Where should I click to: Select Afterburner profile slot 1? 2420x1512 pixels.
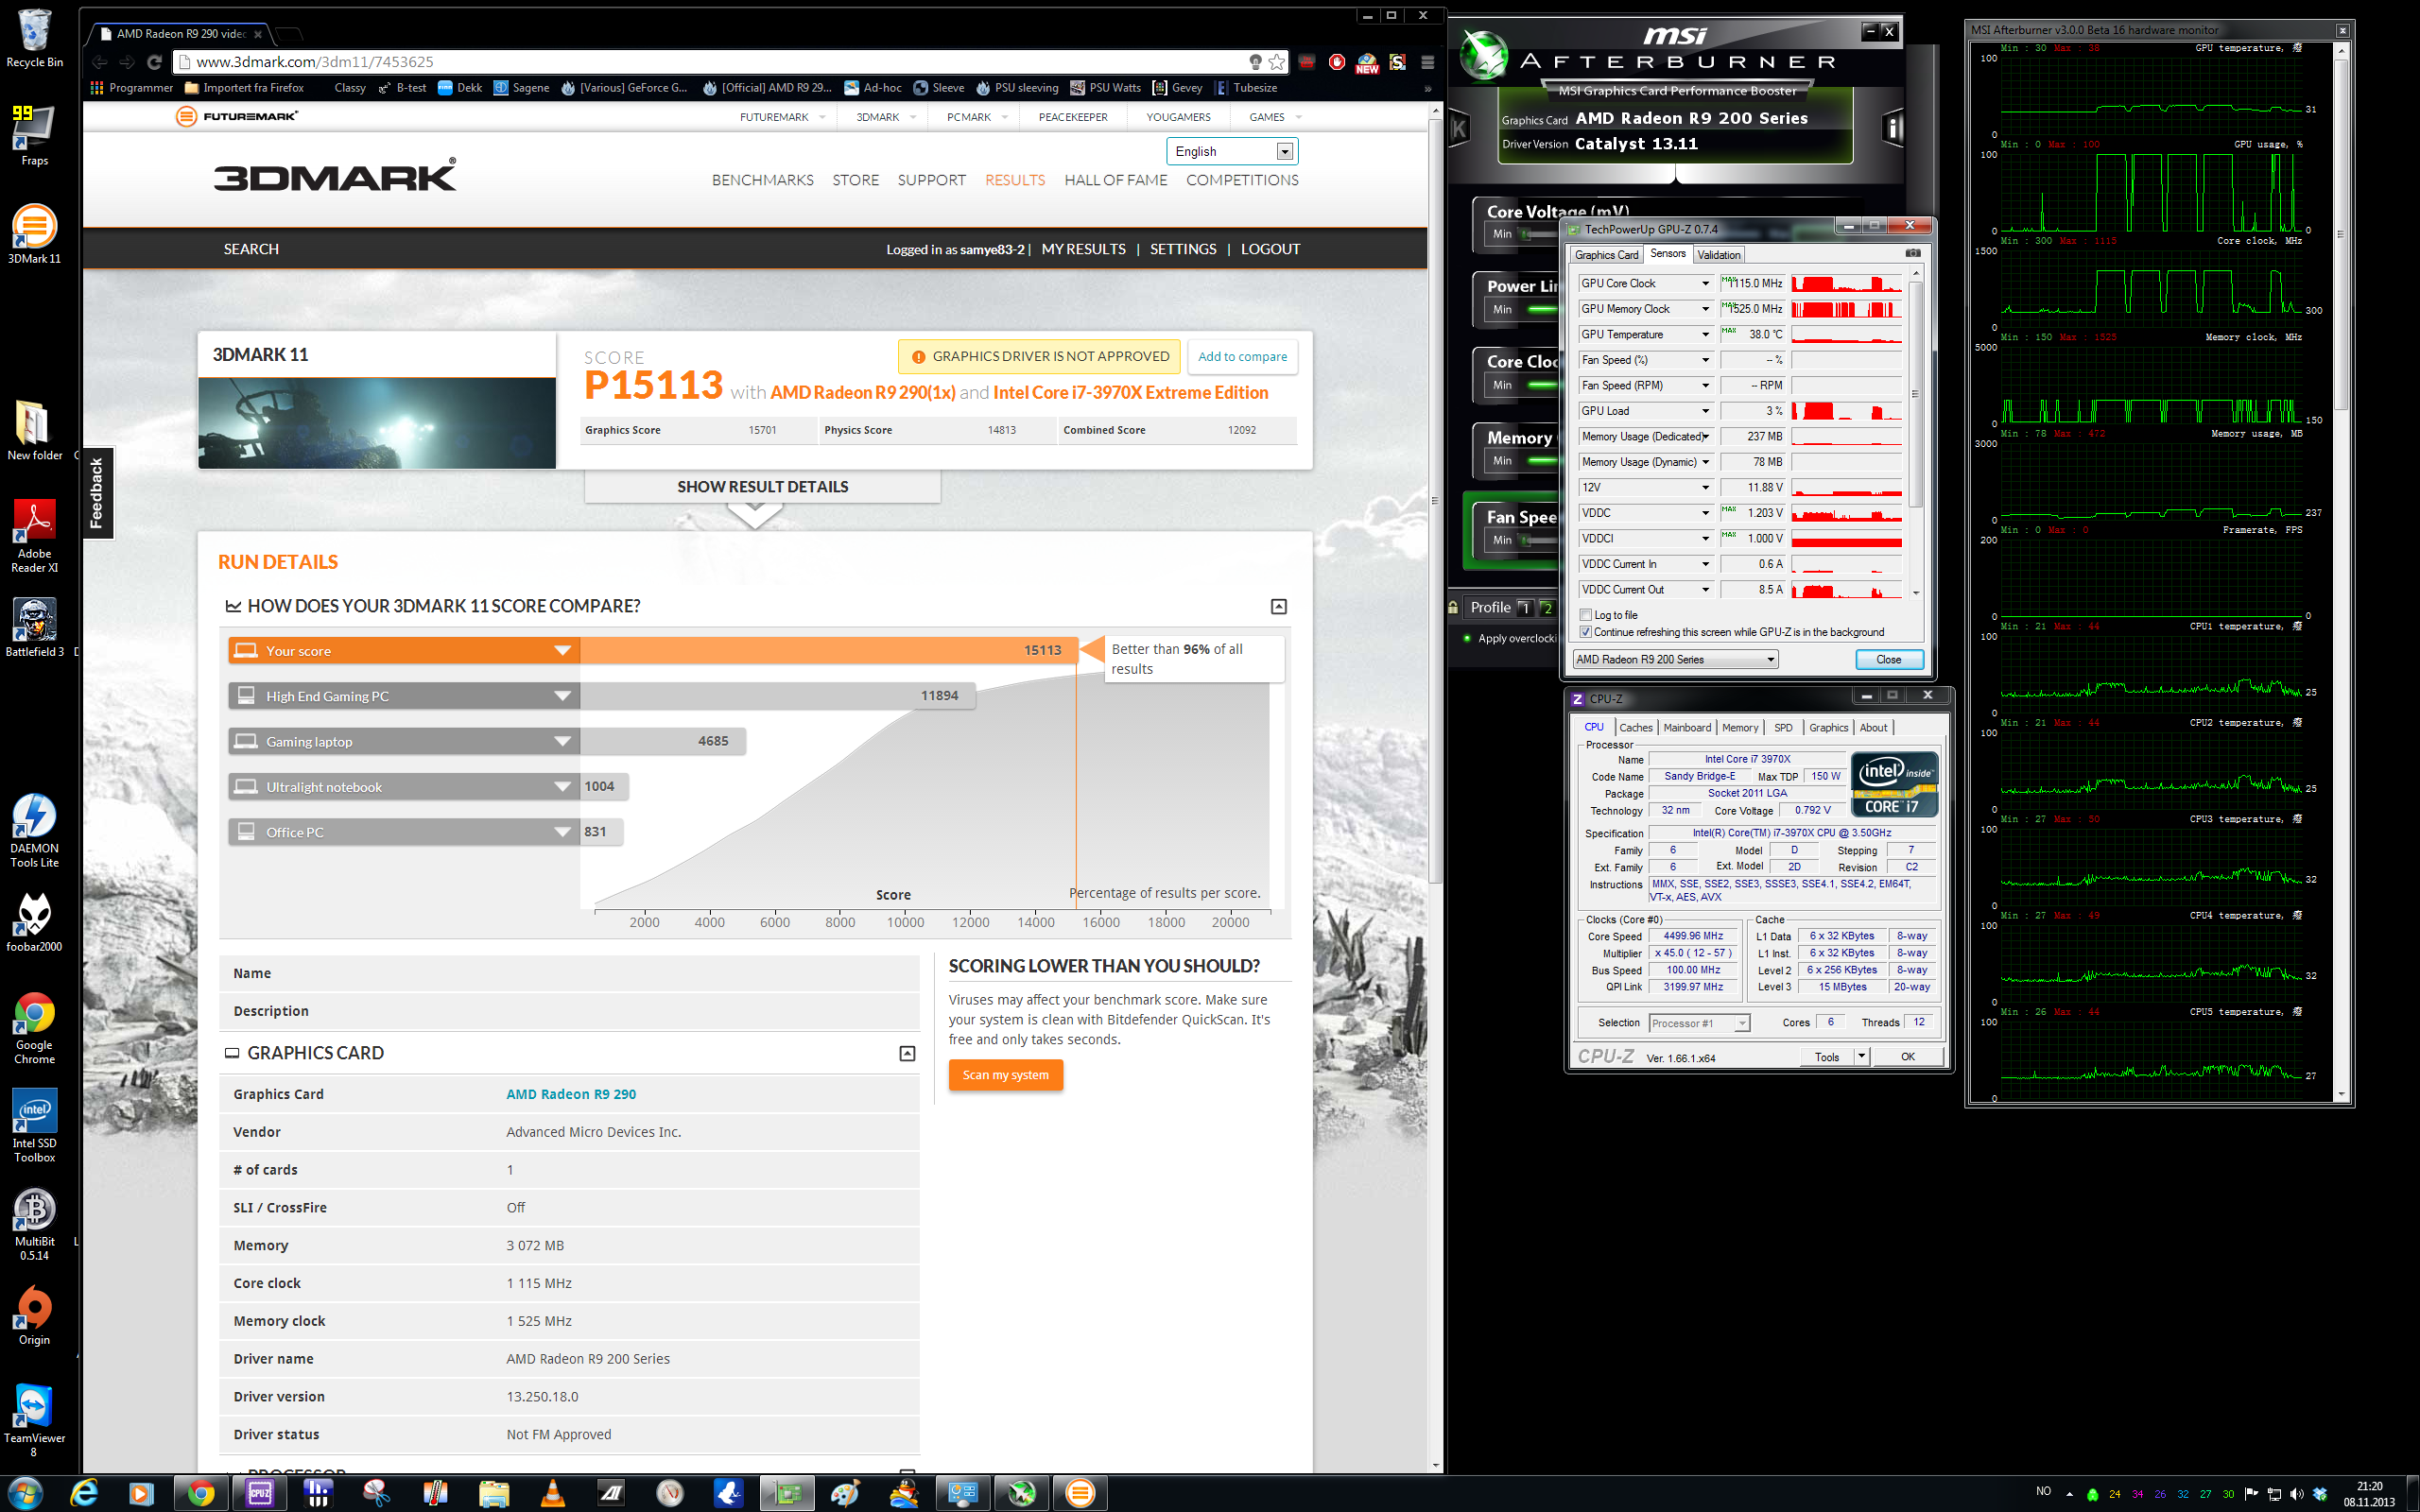(x=1524, y=607)
